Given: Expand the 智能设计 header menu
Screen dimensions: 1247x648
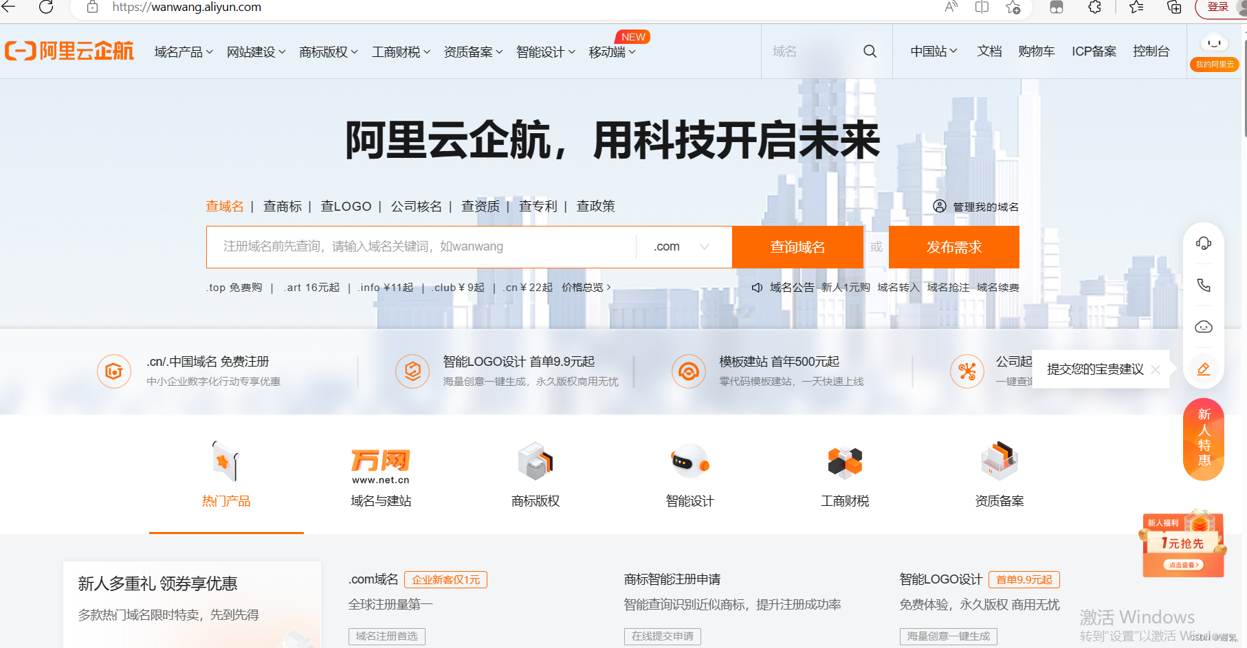Looking at the screenshot, I should [x=546, y=51].
